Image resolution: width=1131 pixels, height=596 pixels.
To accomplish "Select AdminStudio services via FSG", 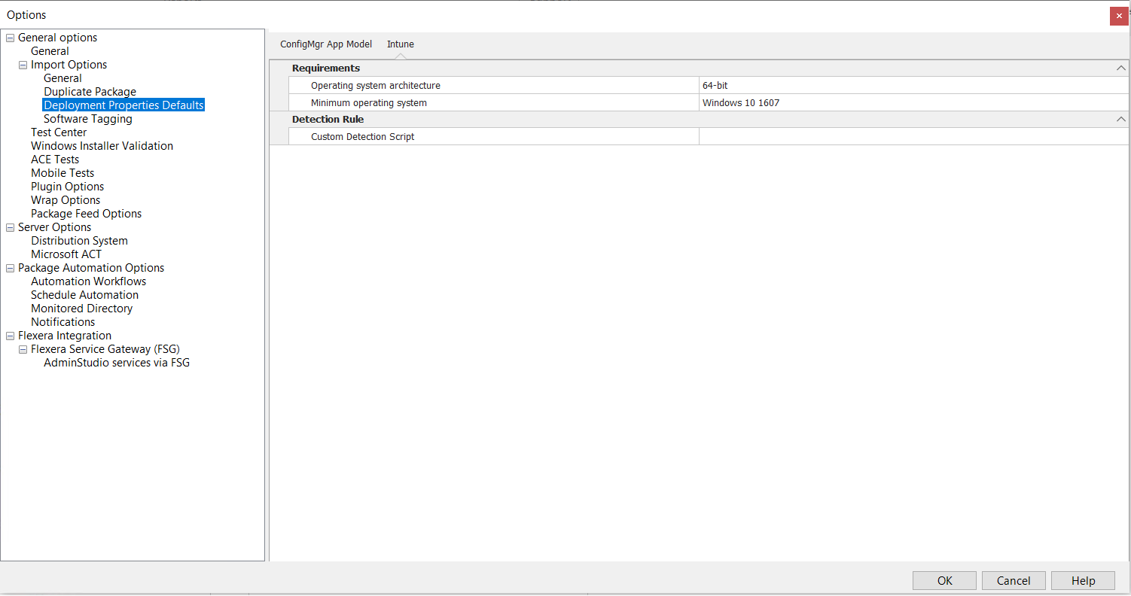I will tap(116, 362).
